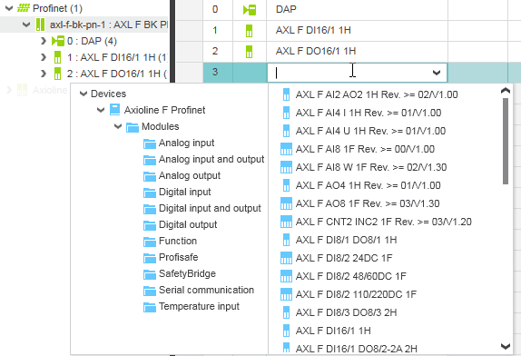Click the module icon for AXL F AI8 1F

[x=286, y=149]
